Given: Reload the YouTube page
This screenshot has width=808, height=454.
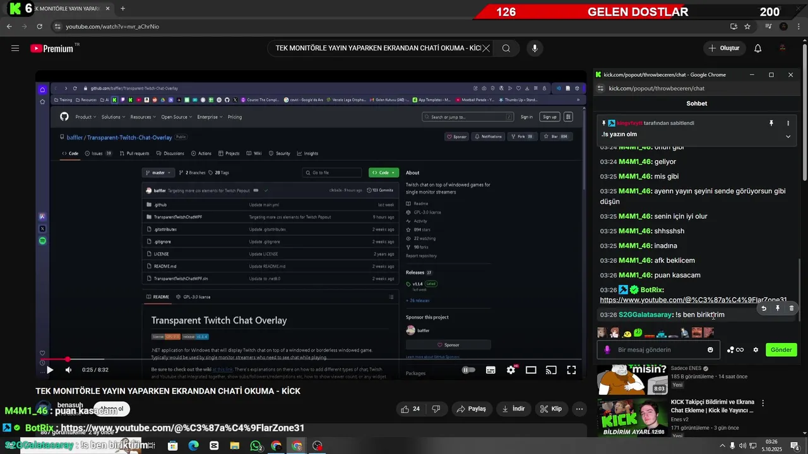Looking at the screenshot, I should coord(39,26).
